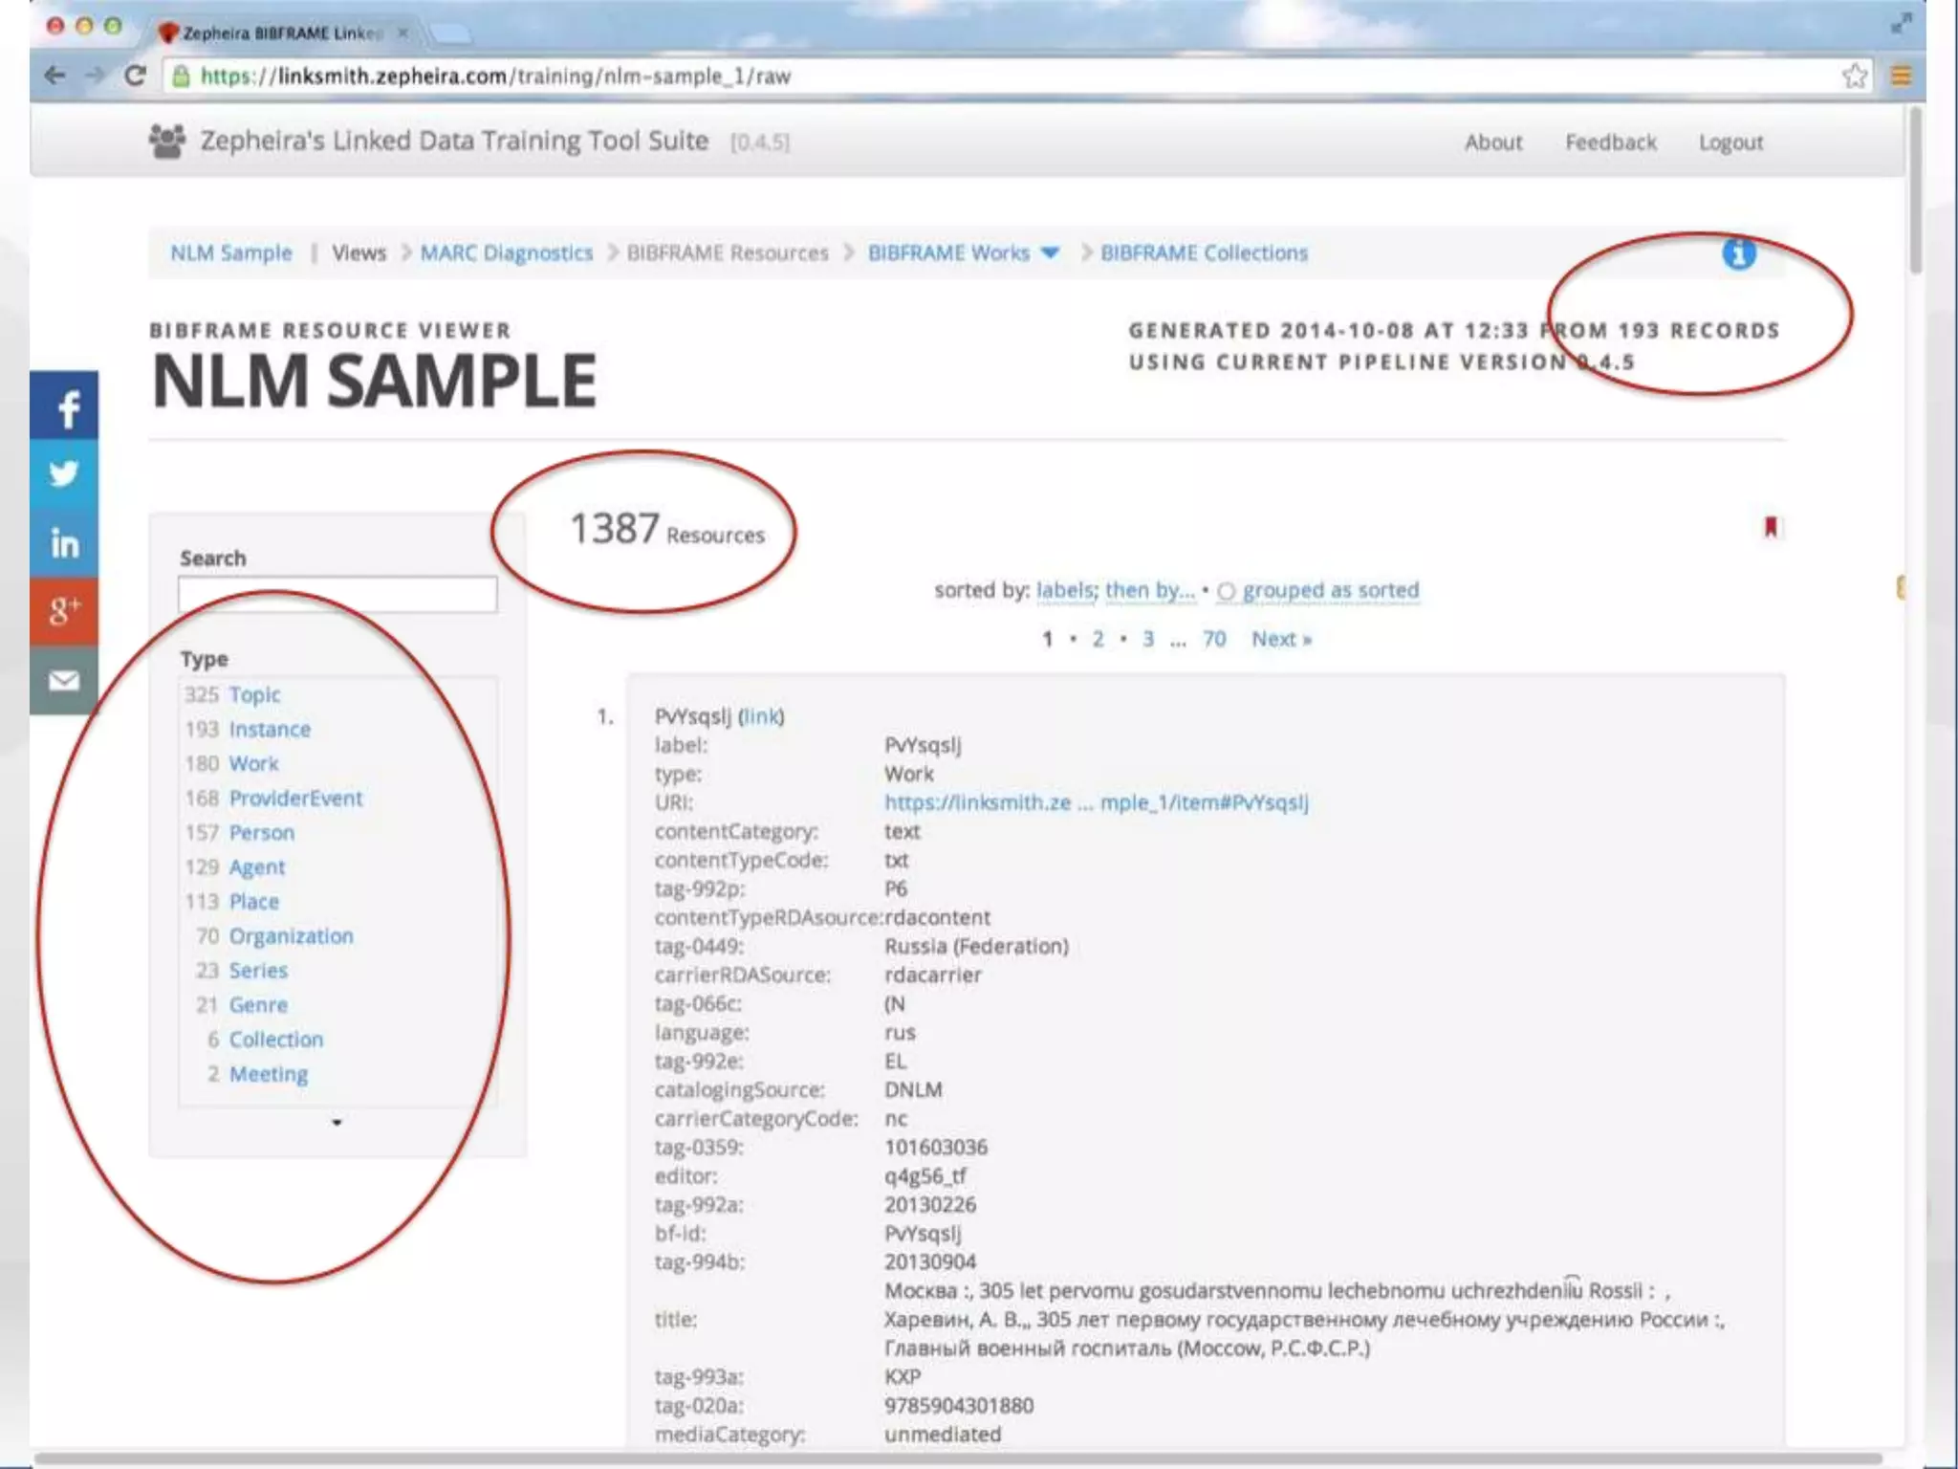The width and height of the screenshot is (1958, 1469).
Task: Click the red bookmark icon
Action: pos(1770,527)
